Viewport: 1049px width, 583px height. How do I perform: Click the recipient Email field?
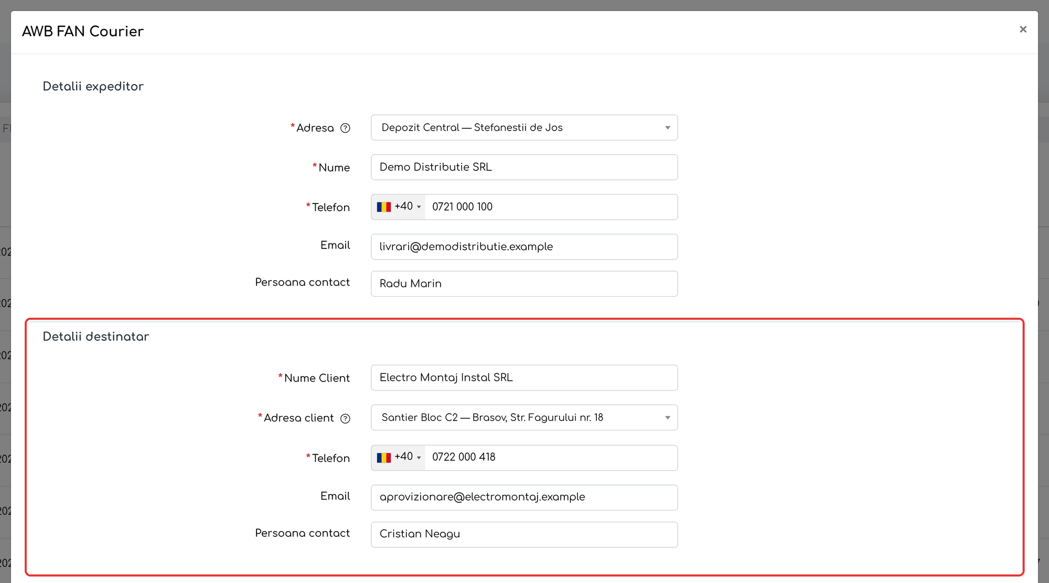524,497
